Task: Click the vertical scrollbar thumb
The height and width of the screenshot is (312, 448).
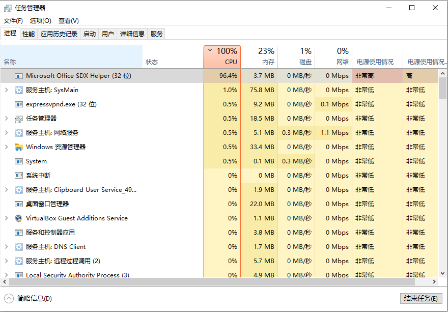Action: coord(442,88)
